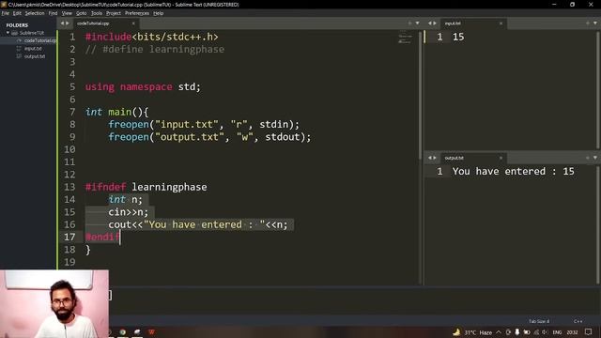Open the Goto menu
The height and width of the screenshot is (338, 601).
82,13
